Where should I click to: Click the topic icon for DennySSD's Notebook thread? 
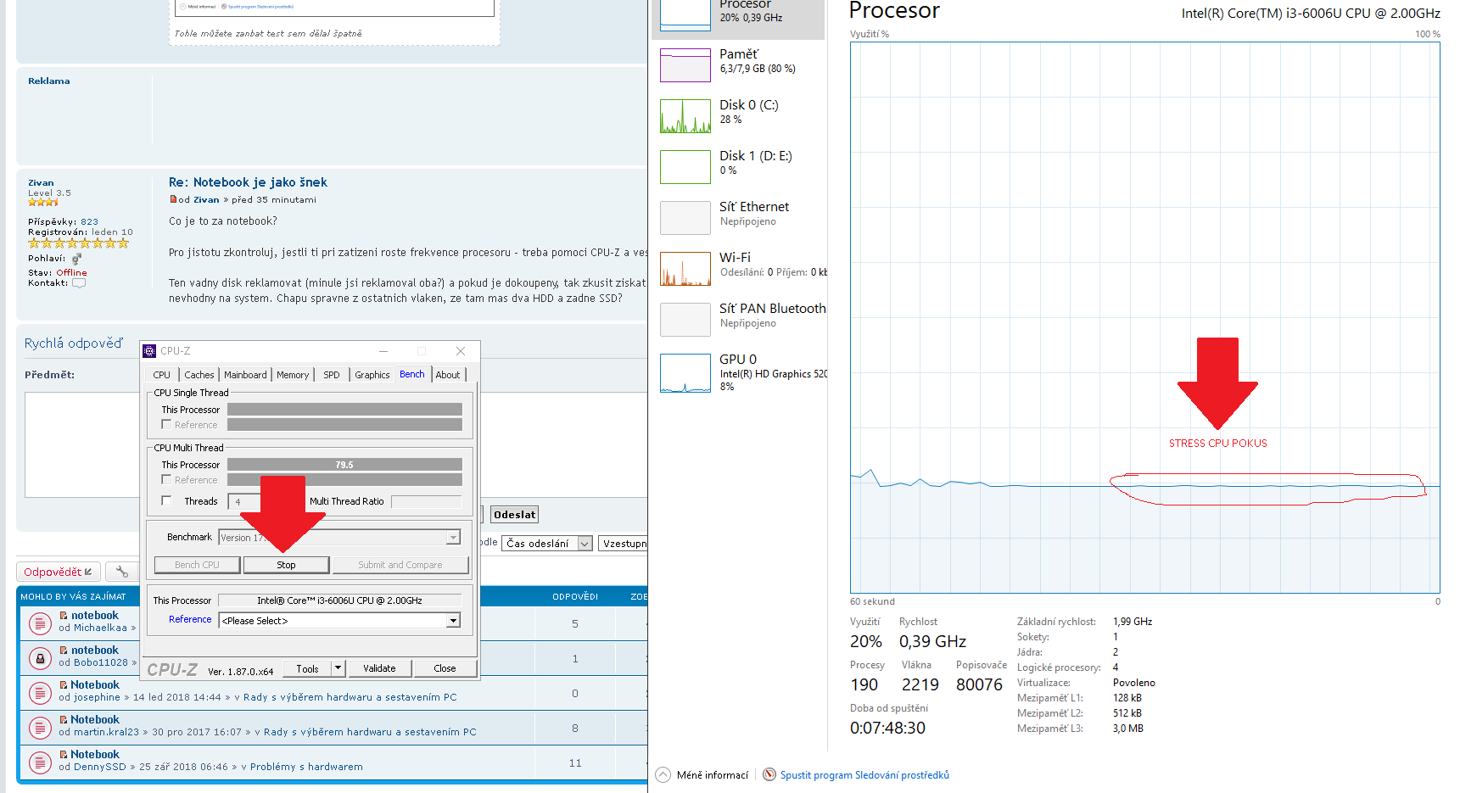click(x=40, y=762)
